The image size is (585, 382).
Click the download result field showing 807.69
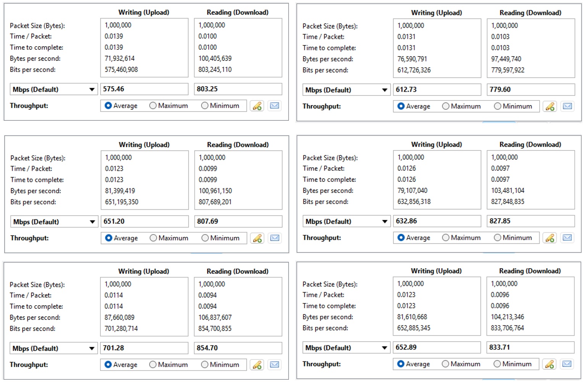tap(238, 222)
